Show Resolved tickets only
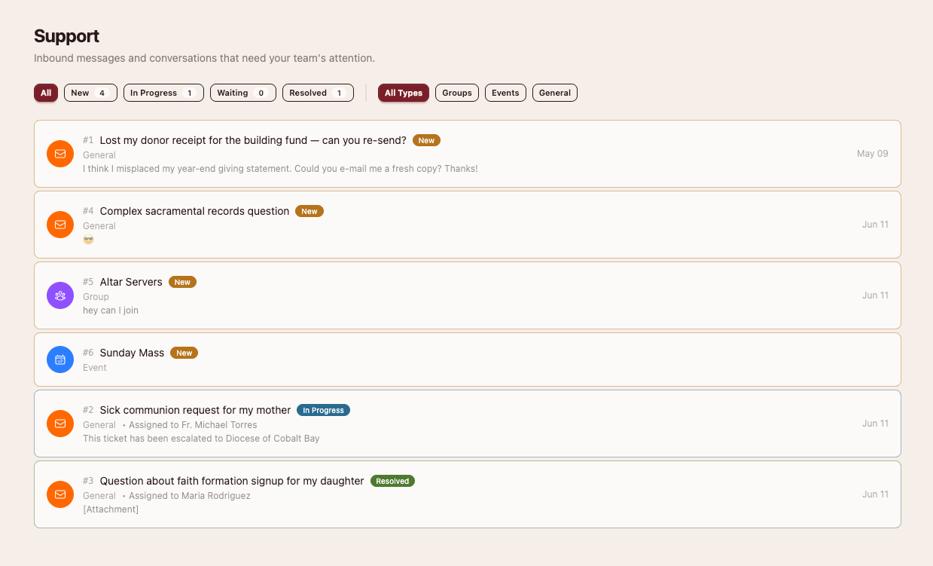Screen dimensions: 933x566 pos(318,93)
